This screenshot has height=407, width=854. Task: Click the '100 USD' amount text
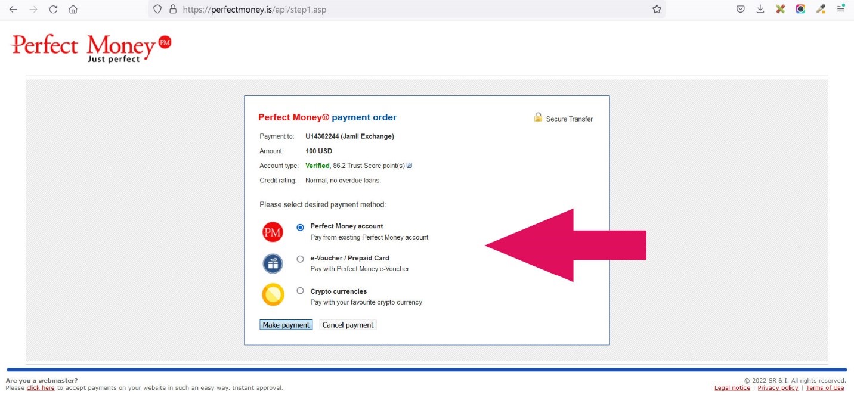pyautogui.click(x=318, y=151)
